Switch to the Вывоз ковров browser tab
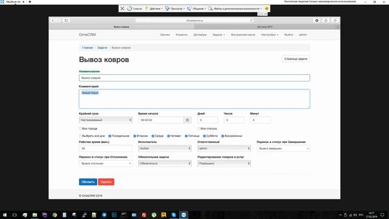The height and width of the screenshot is (219, 389). (x=122, y=27)
